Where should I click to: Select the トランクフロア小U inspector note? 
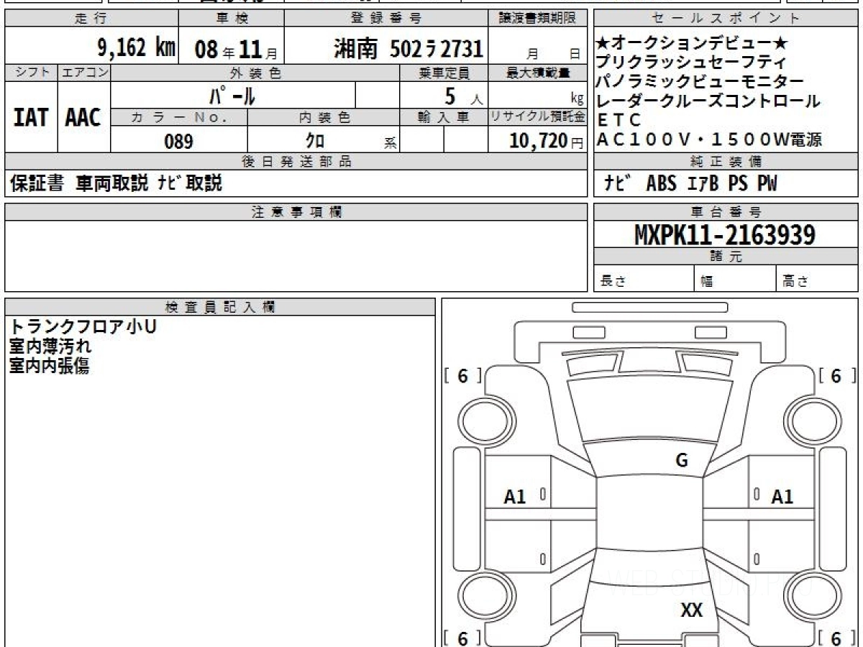click(x=83, y=327)
